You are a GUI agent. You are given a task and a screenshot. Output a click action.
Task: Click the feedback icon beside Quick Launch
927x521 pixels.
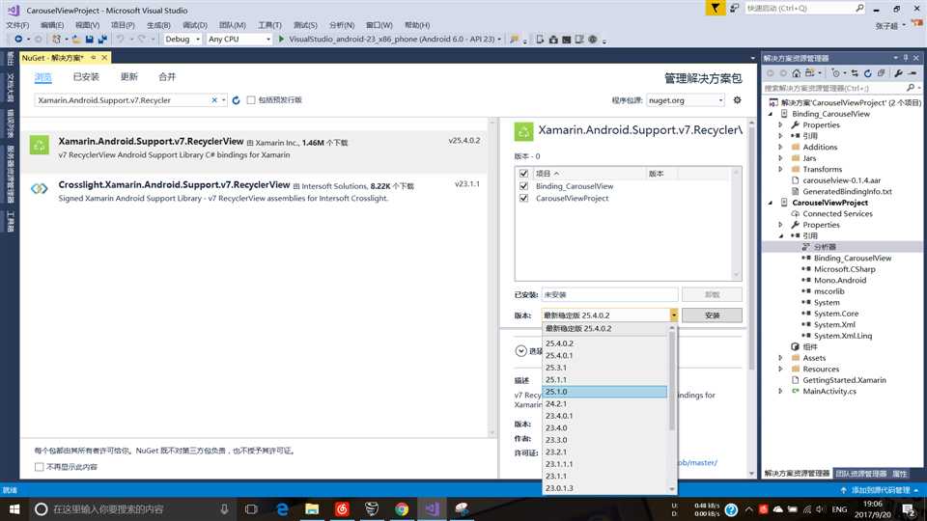coord(734,9)
